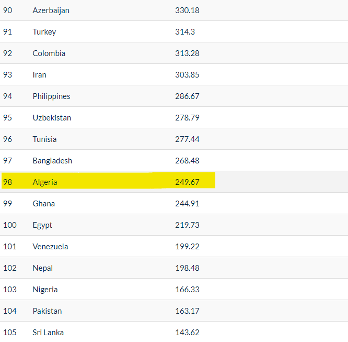The height and width of the screenshot is (342, 348).
Task: Select the Iran country cell
Action: (39, 75)
